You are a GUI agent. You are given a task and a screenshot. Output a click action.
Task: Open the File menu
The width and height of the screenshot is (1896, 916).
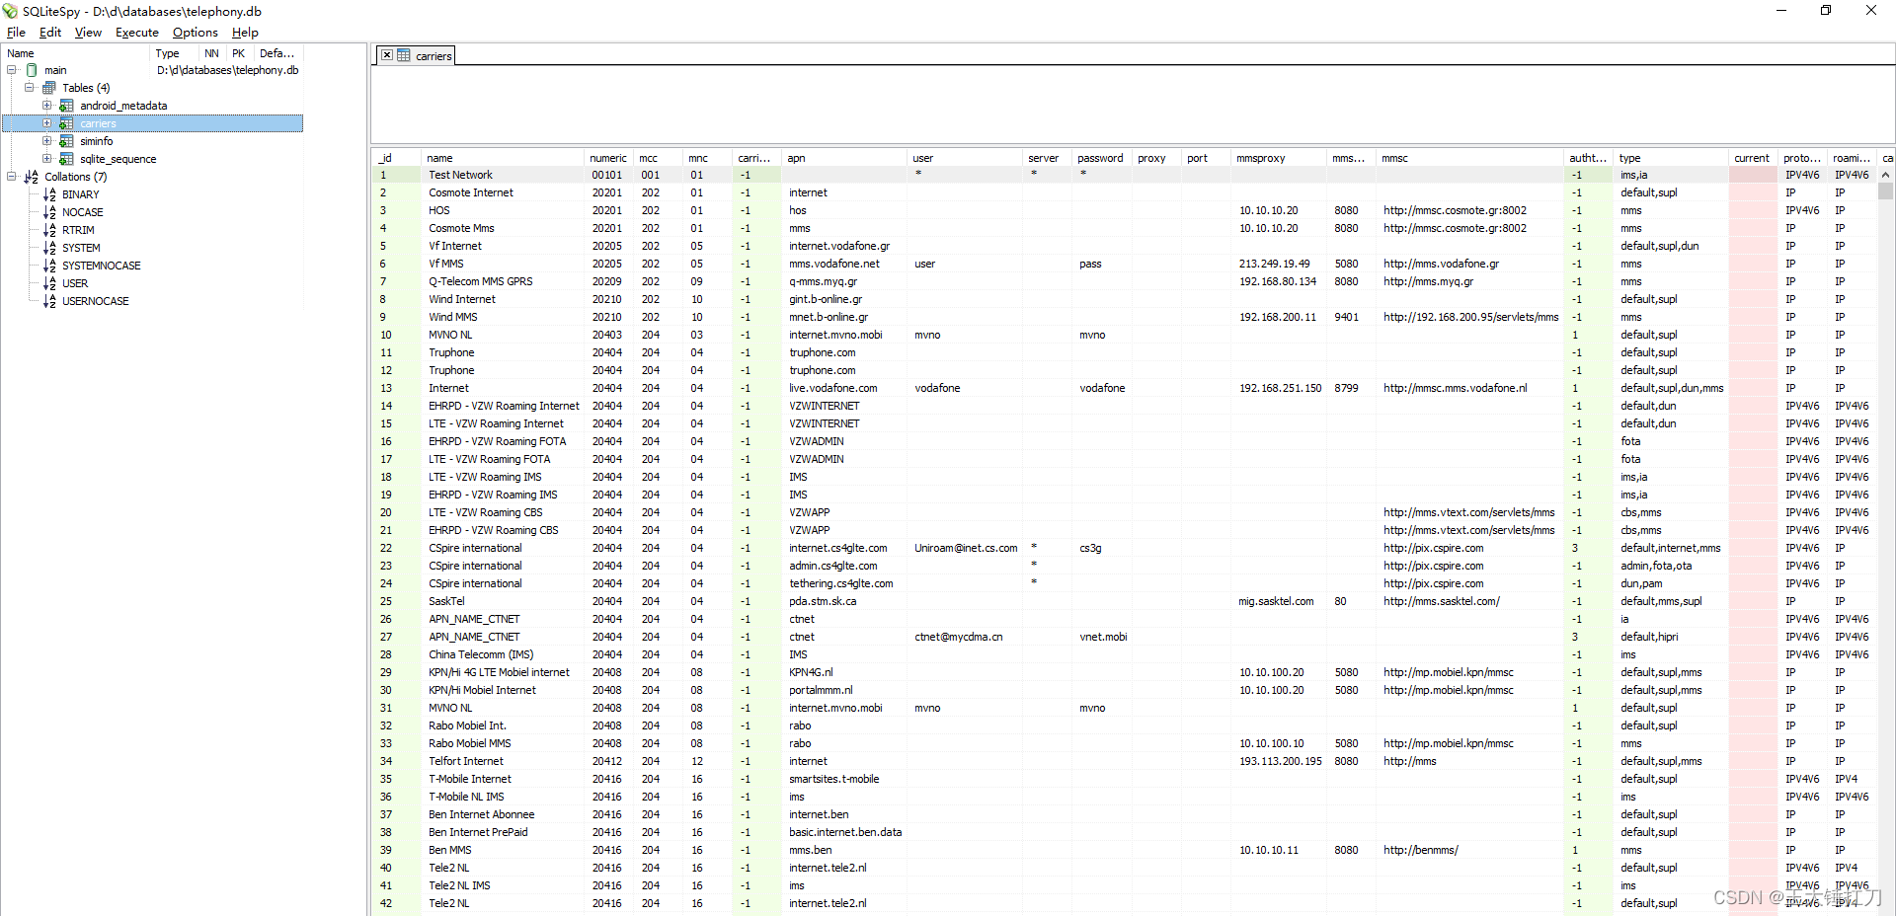click(x=16, y=33)
